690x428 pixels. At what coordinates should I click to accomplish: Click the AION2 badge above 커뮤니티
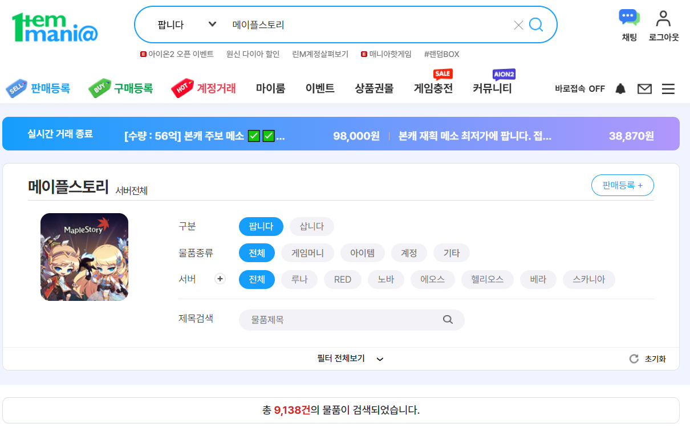click(x=504, y=74)
